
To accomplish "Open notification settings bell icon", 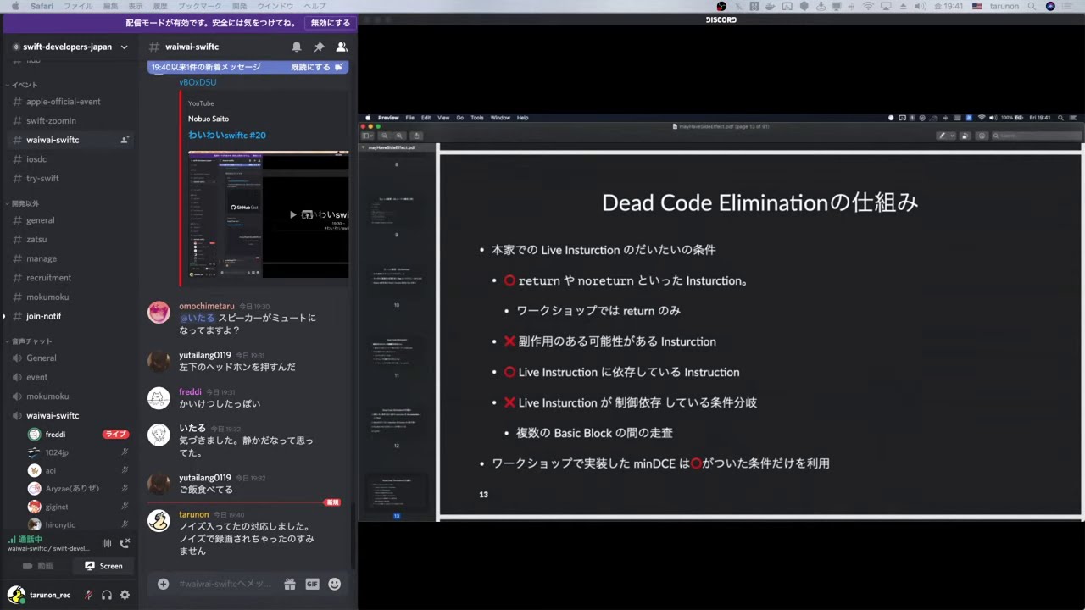I will (297, 47).
